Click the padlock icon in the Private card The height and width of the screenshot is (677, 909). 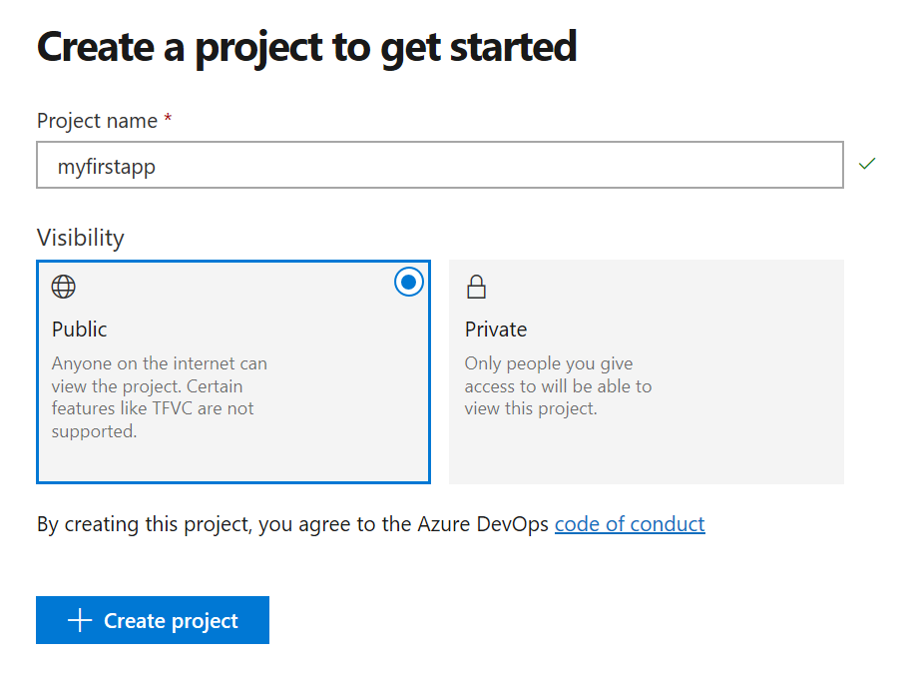[476, 288]
